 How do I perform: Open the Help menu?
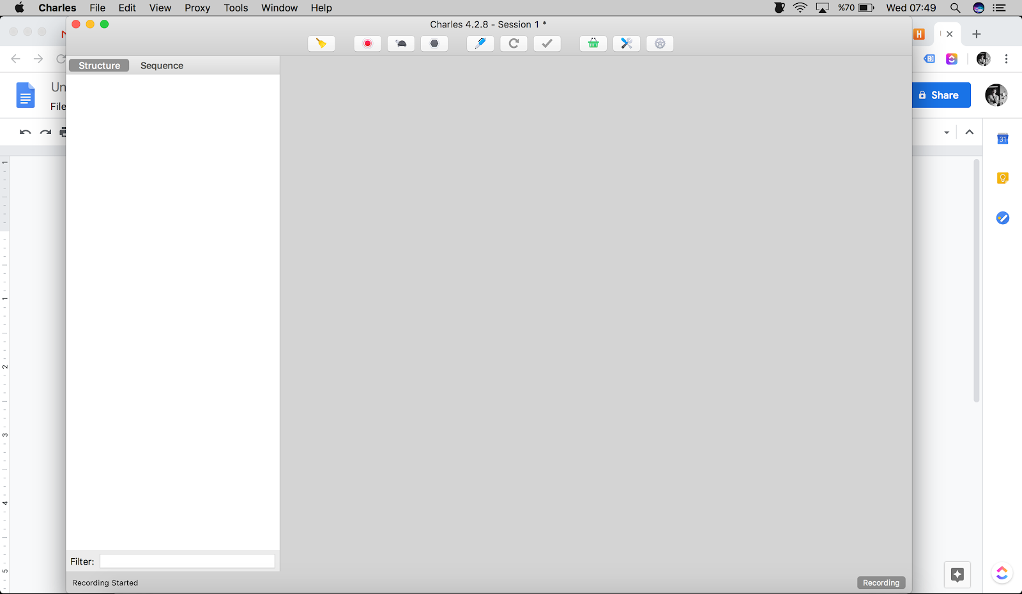[x=321, y=8]
